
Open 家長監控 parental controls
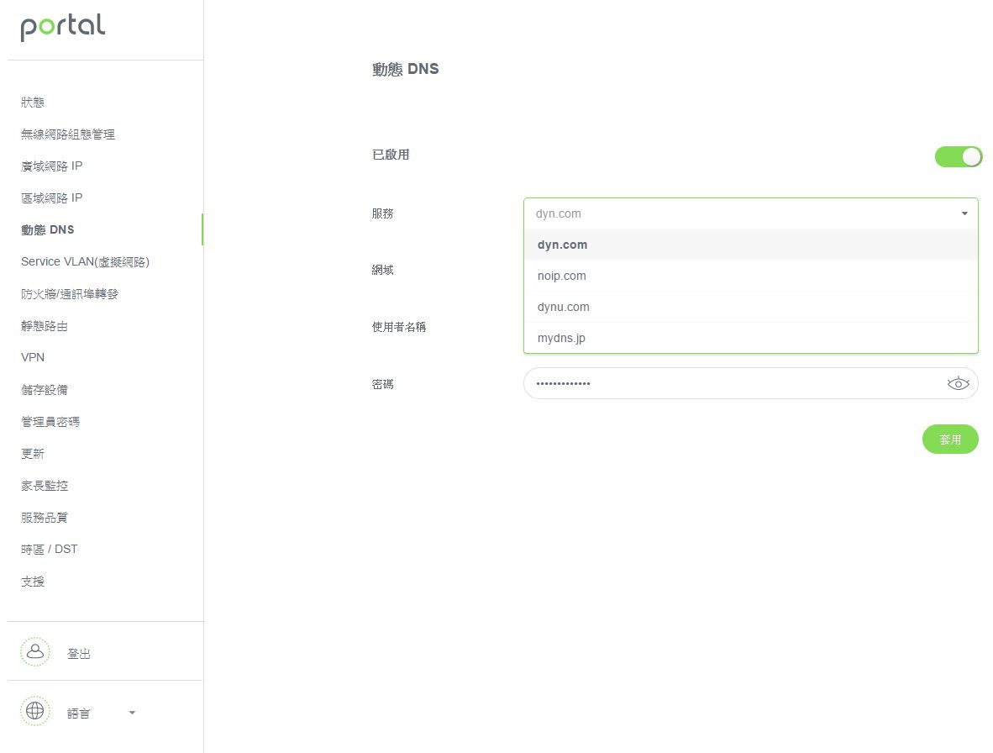tap(45, 486)
